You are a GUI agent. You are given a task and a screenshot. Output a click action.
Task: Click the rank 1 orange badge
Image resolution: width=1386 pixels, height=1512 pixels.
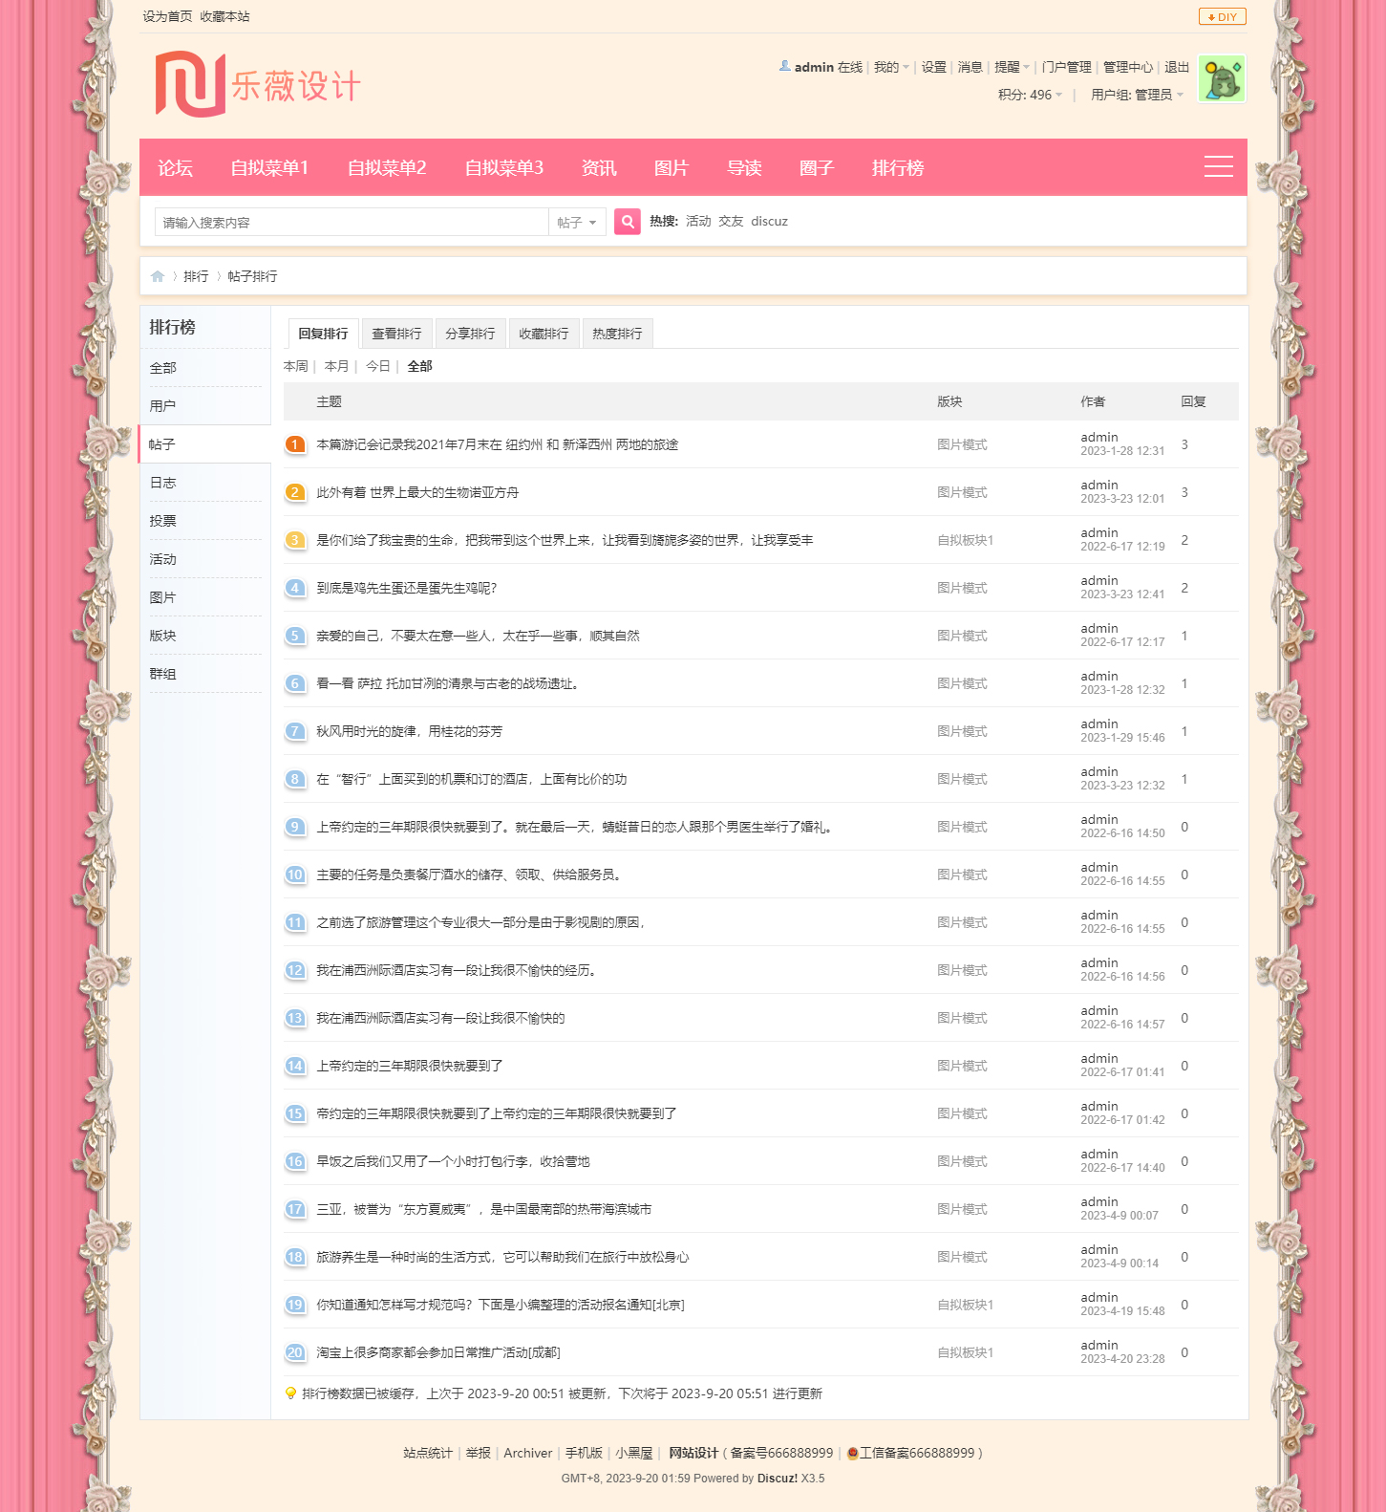[x=295, y=444]
